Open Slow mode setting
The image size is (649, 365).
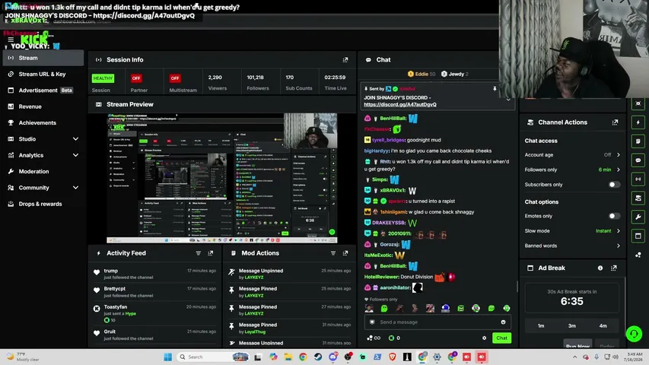[x=572, y=231]
